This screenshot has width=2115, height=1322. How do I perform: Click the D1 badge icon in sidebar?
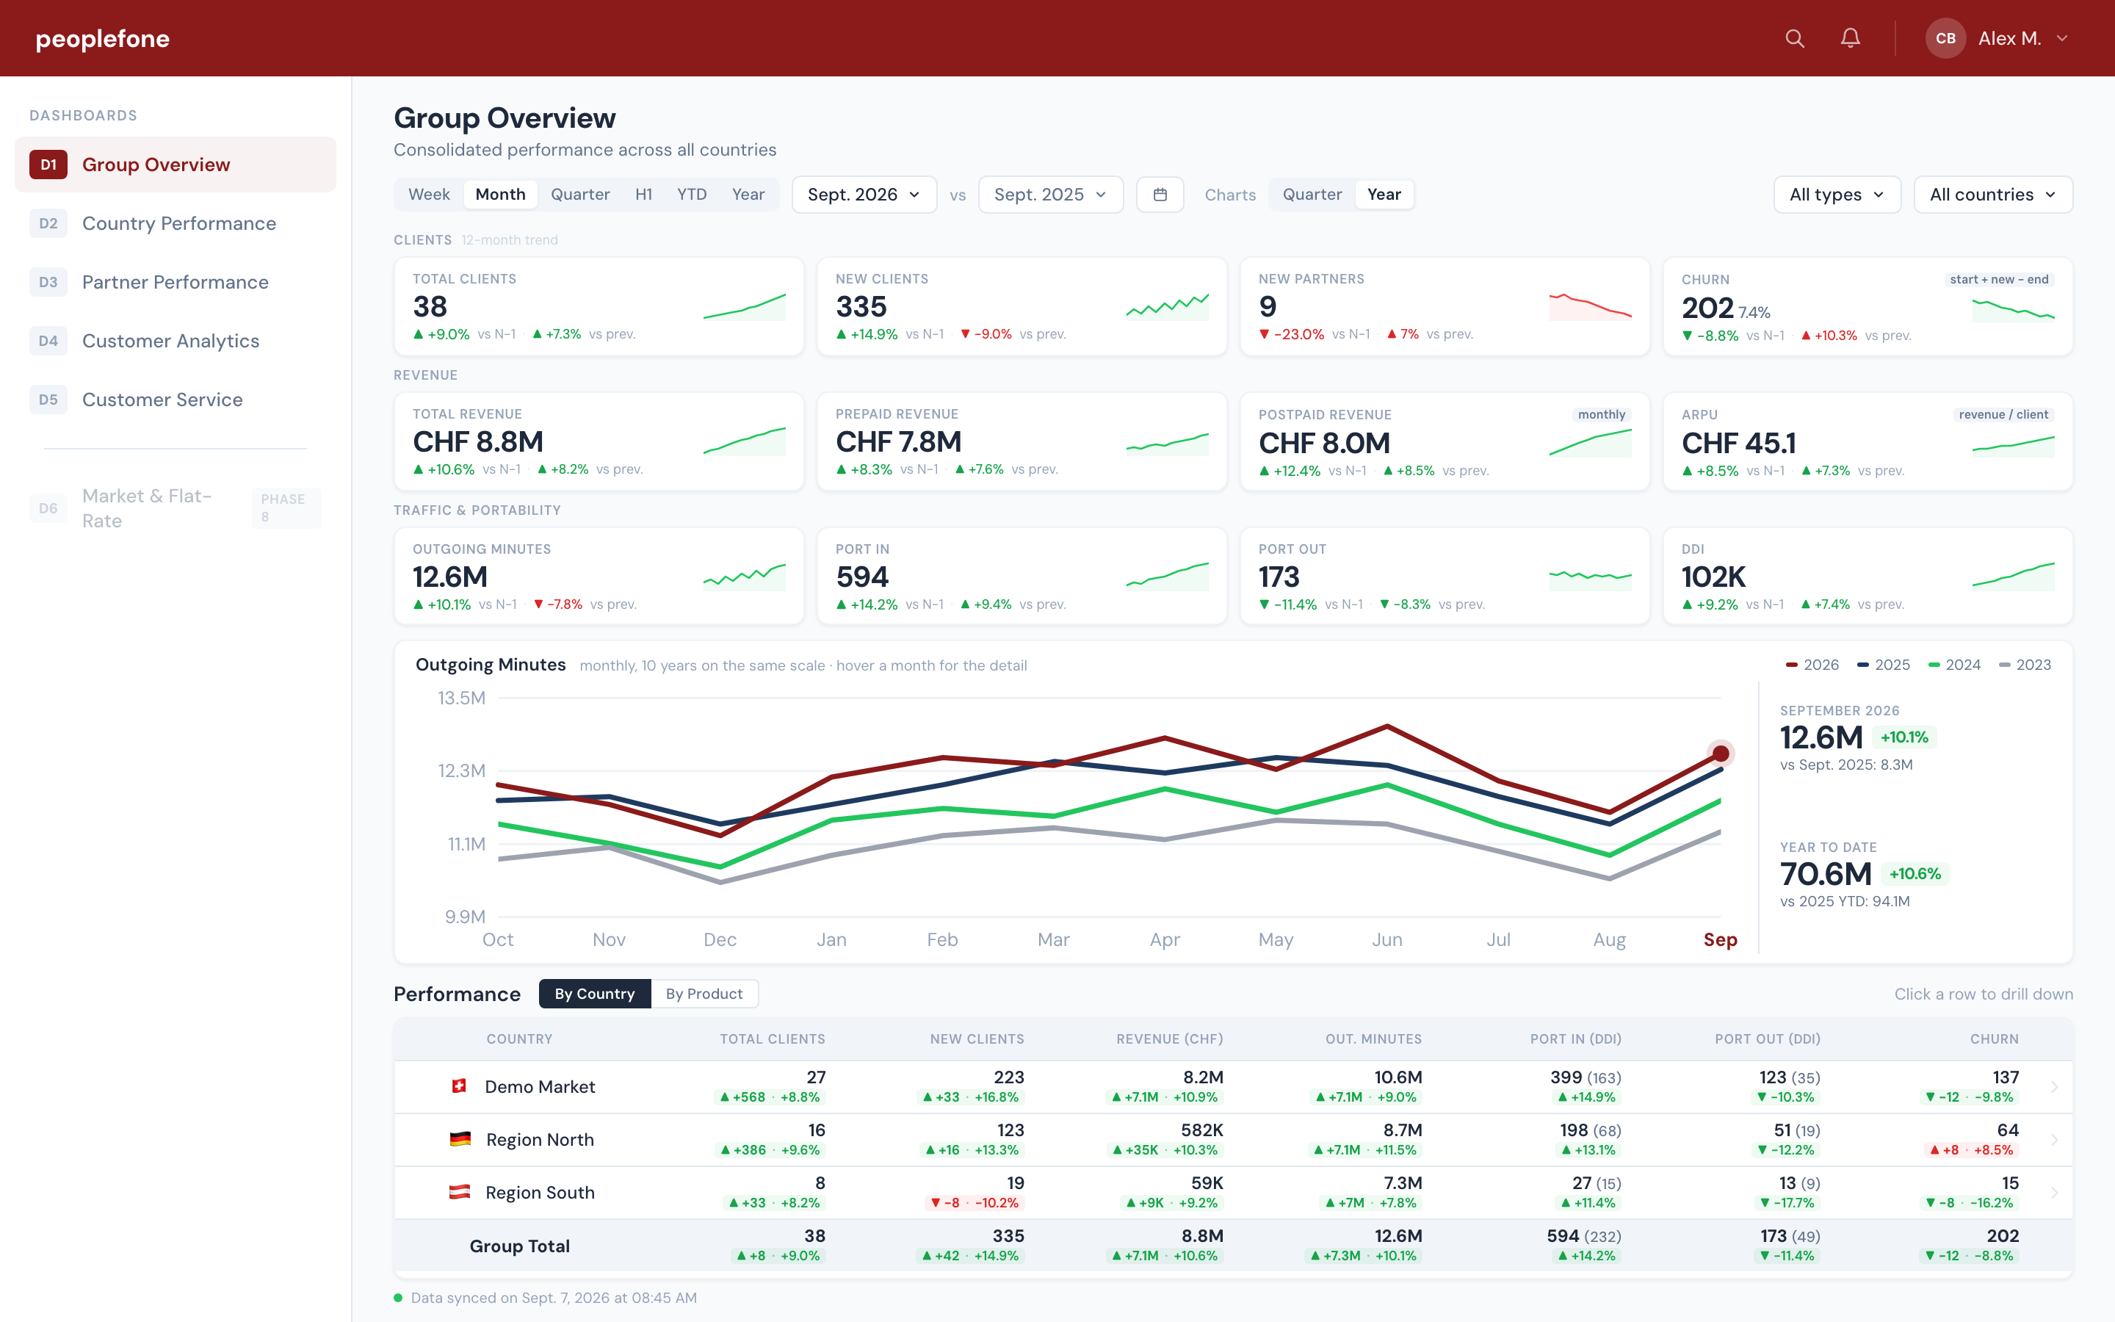[x=48, y=165]
